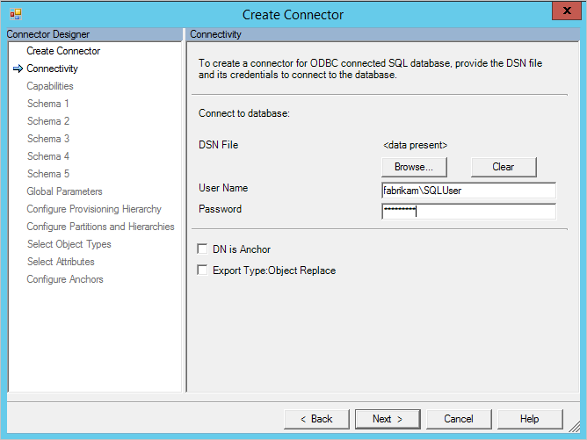The width and height of the screenshot is (587, 440).
Task: Click the Password label
Action: [220, 209]
